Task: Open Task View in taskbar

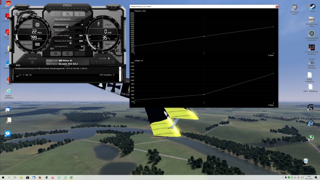Action: pos(15,177)
